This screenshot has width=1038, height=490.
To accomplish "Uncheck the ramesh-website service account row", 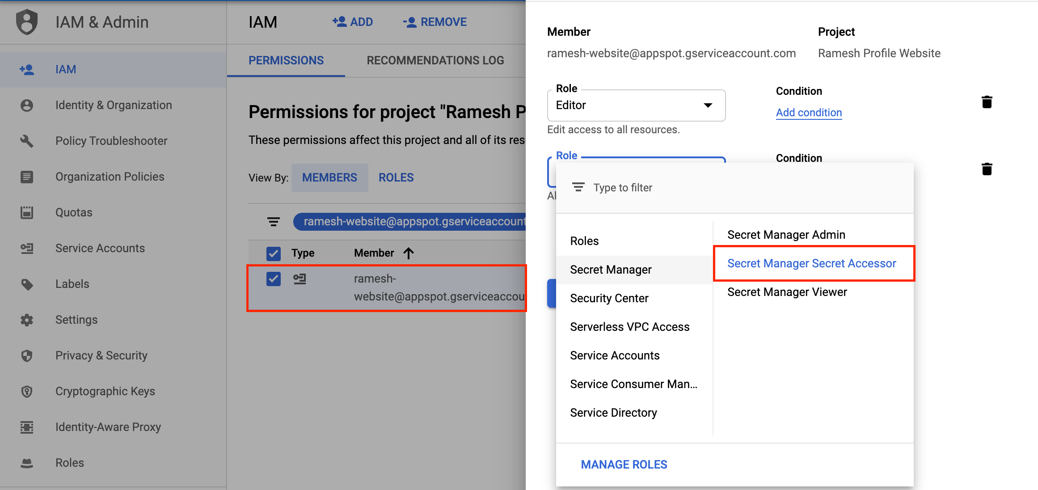I will pos(273,279).
